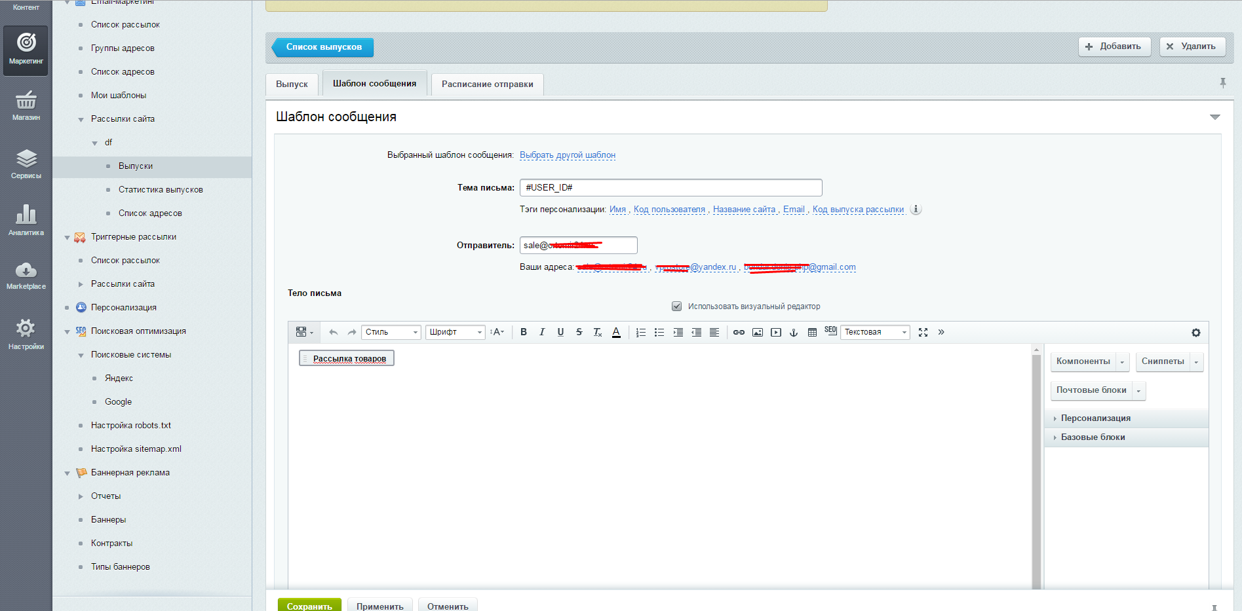
Task: Open the text alignment tool
Action: click(x=714, y=332)
